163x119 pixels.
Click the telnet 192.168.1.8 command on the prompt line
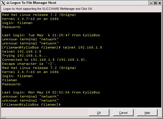(82, 47)
